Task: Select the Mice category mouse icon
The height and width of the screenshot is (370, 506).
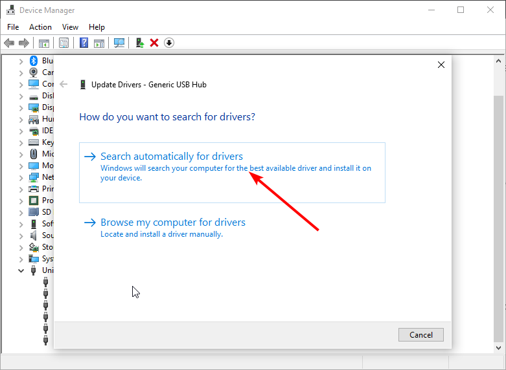Action: click(34, 154)
